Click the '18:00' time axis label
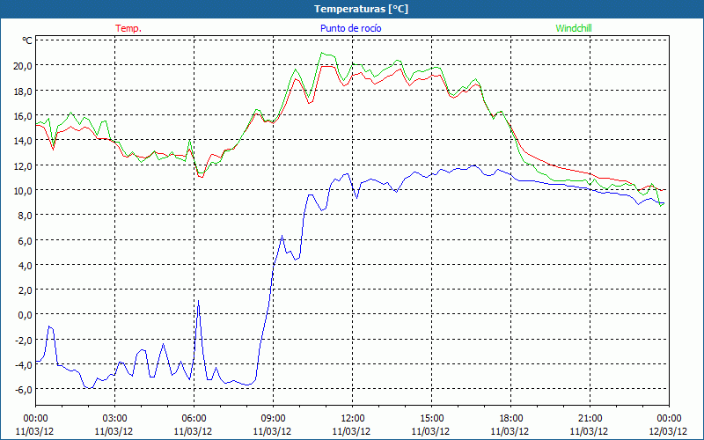 click(x=511, y=419)
